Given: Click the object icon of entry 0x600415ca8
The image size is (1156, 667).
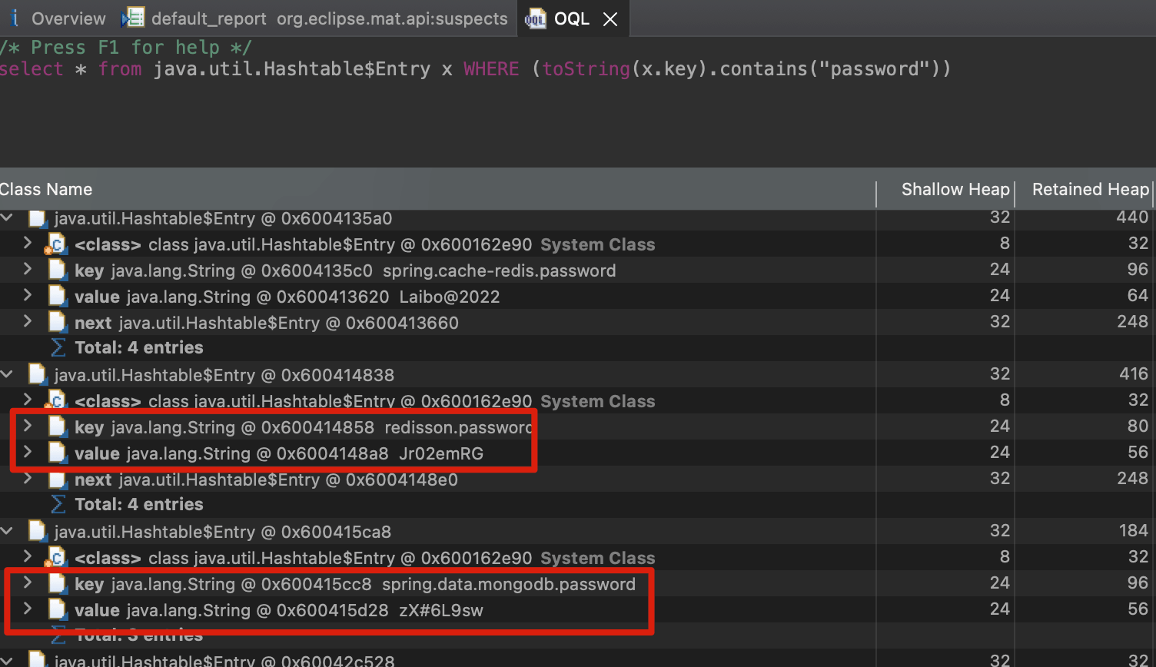Looking at the screenshot, I should [37, 532].
